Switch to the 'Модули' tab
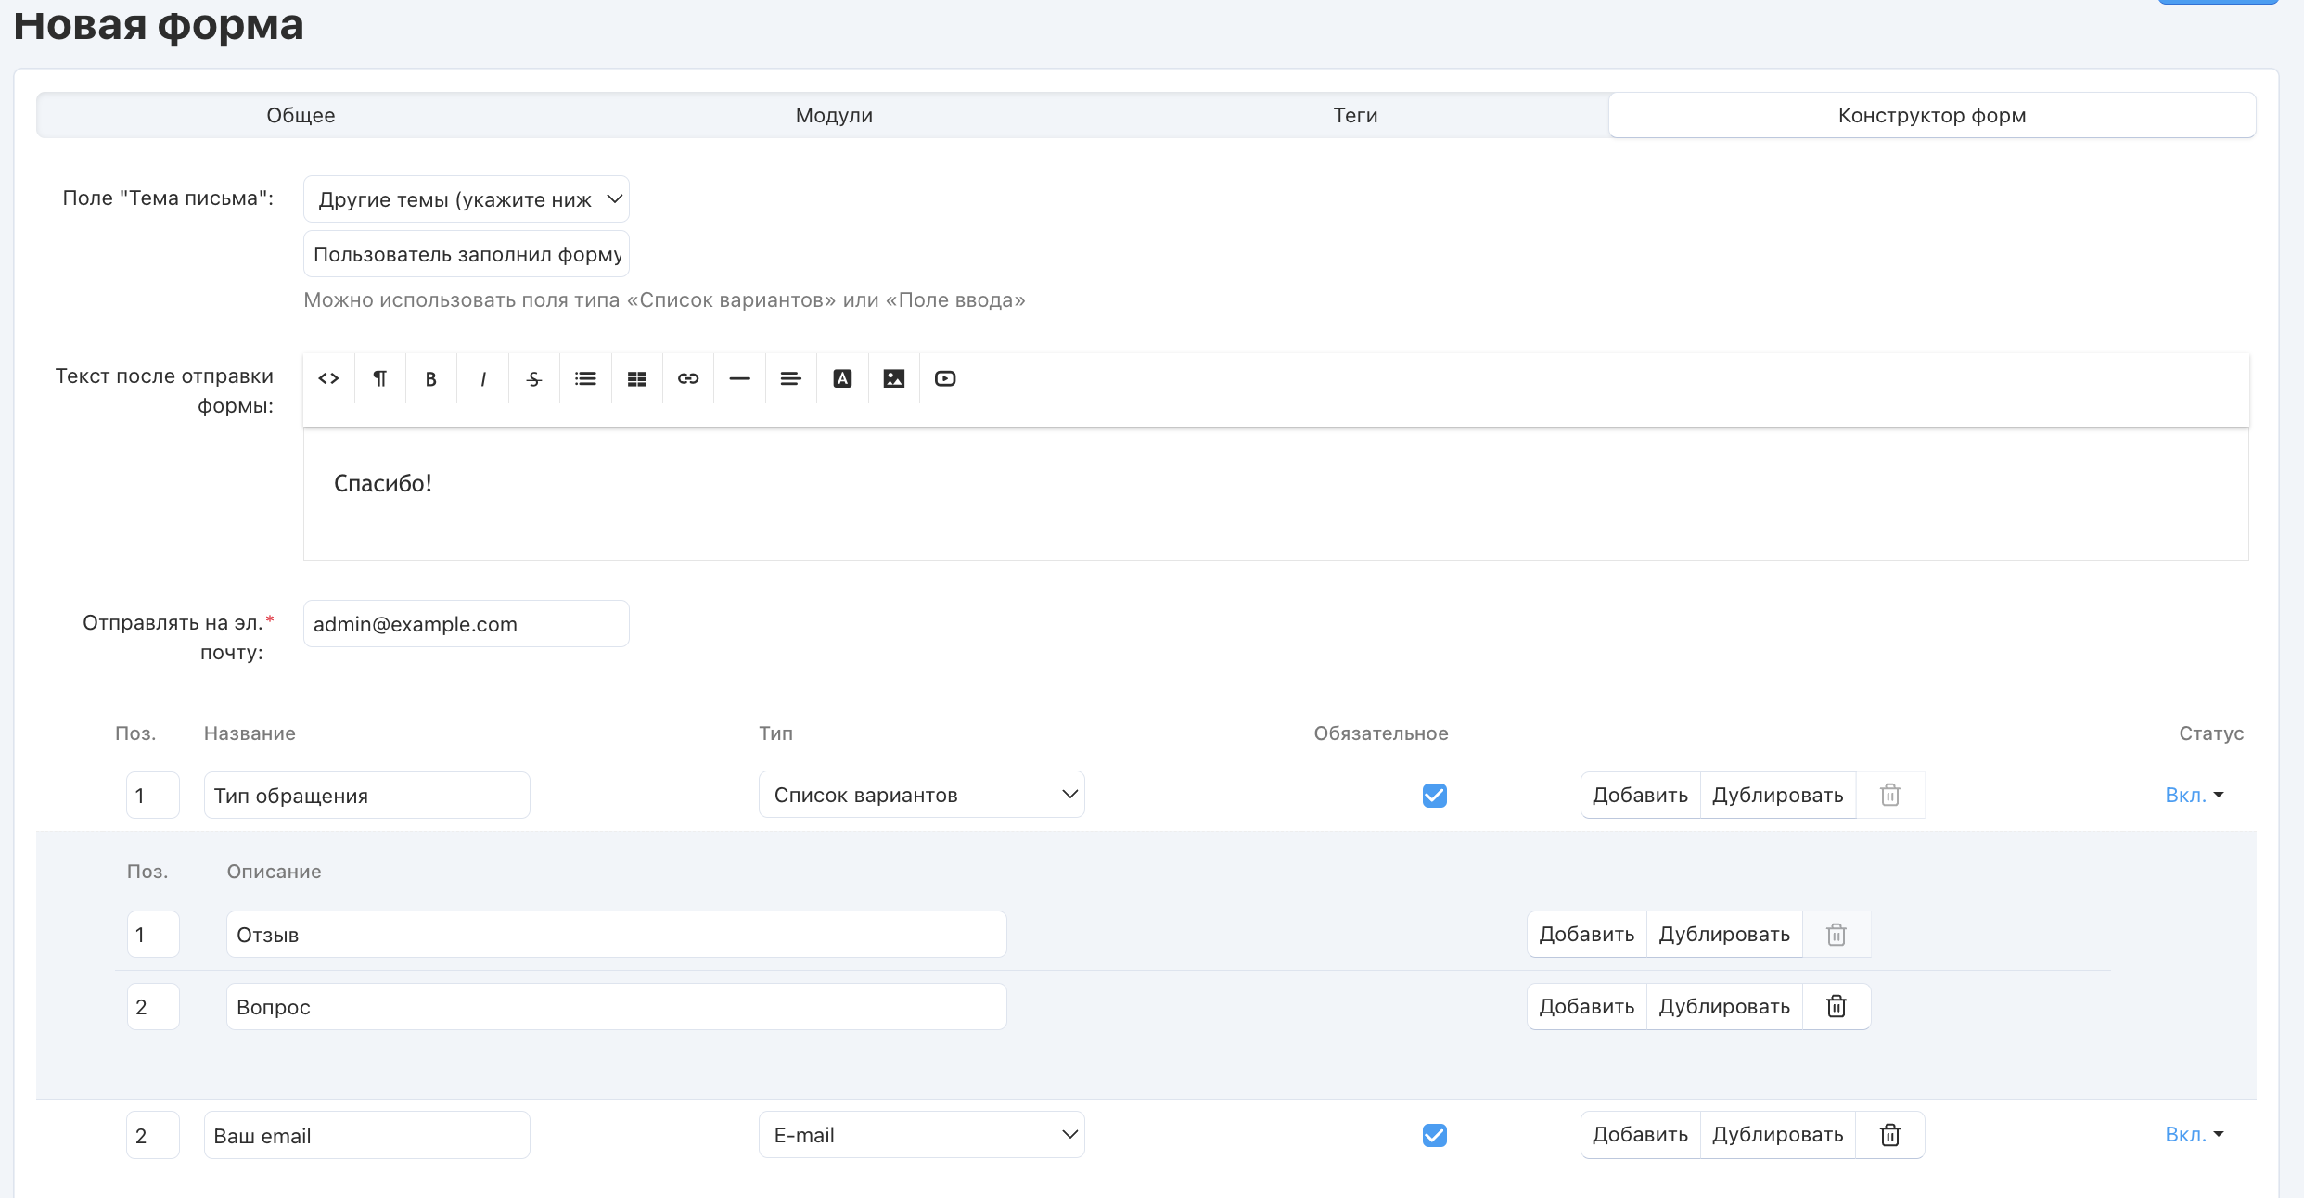The width and height of the screenshot is (2304, 1198). click(x=834, y=115)
